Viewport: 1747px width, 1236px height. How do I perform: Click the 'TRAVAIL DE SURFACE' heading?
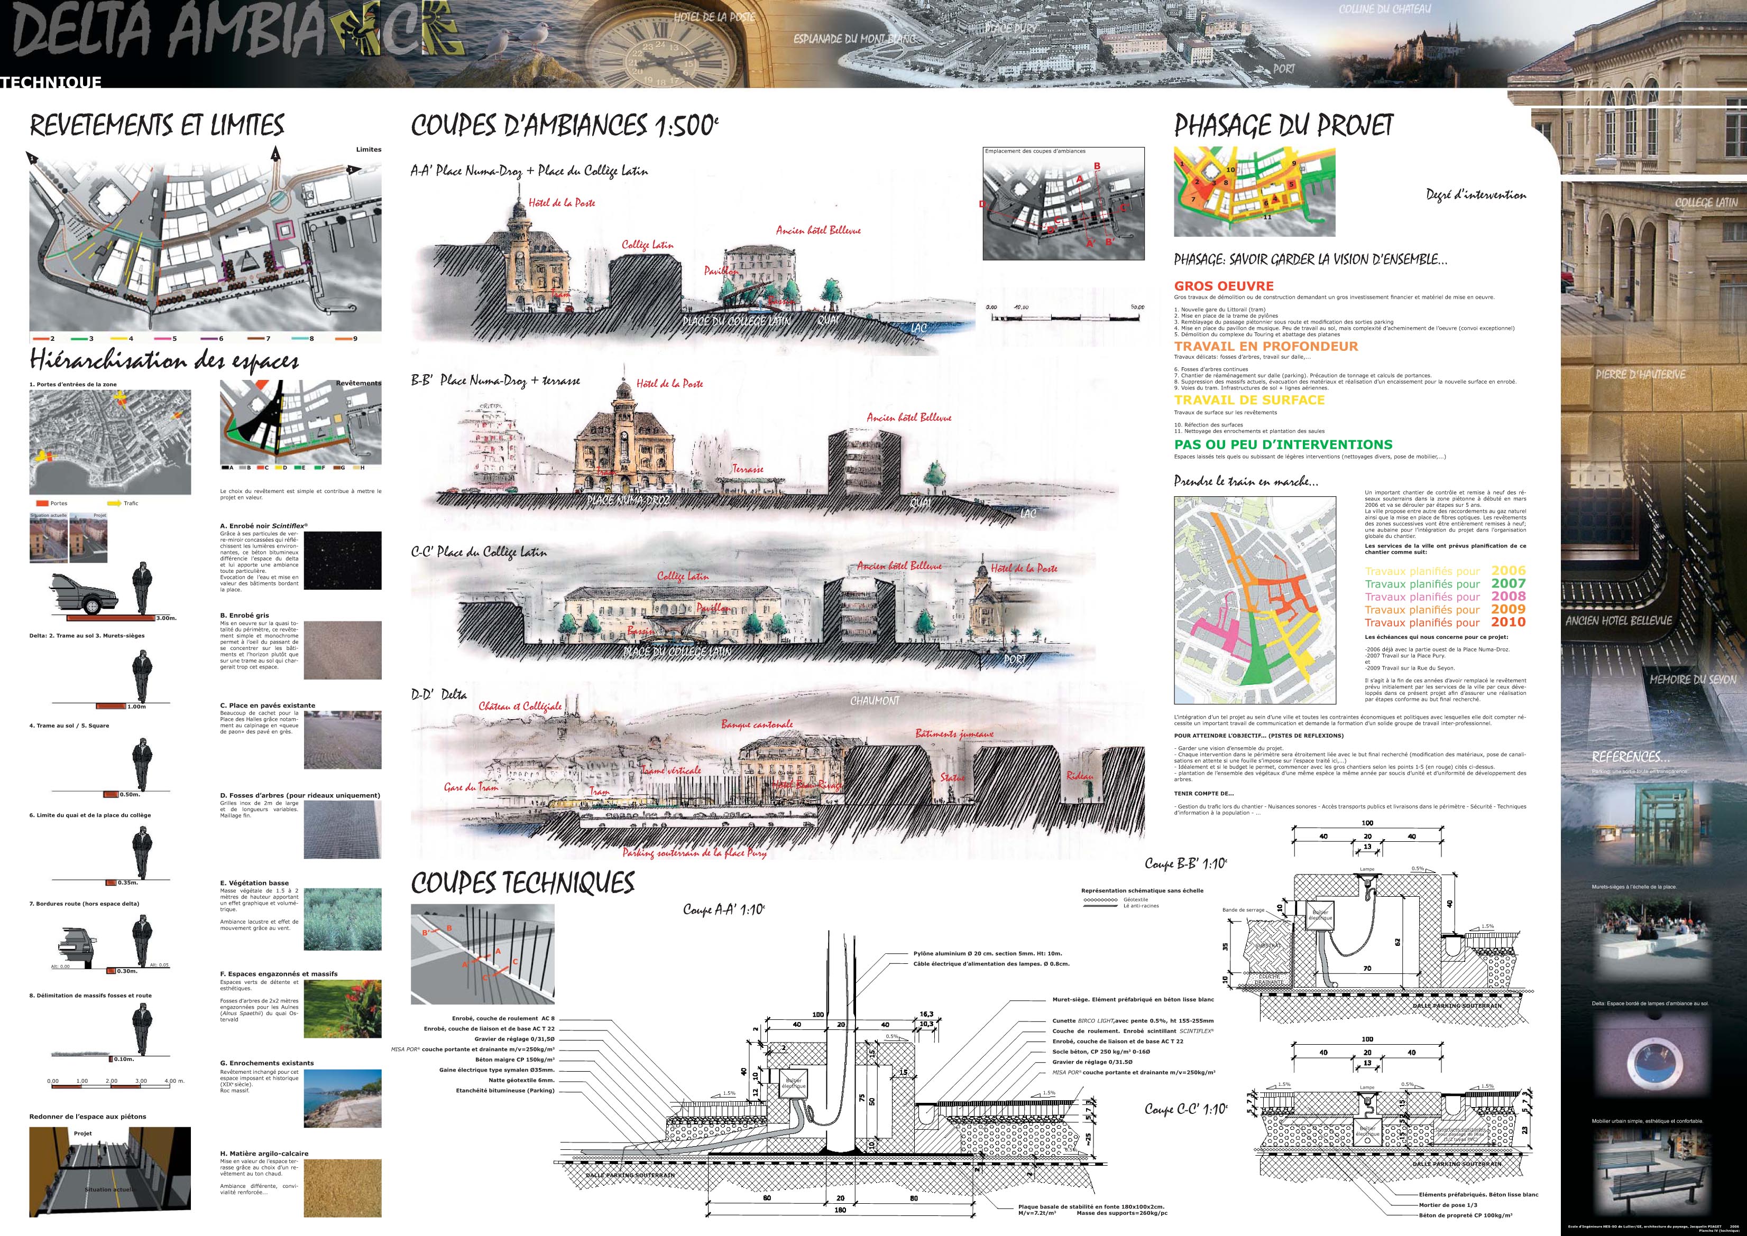(1249, 399)
